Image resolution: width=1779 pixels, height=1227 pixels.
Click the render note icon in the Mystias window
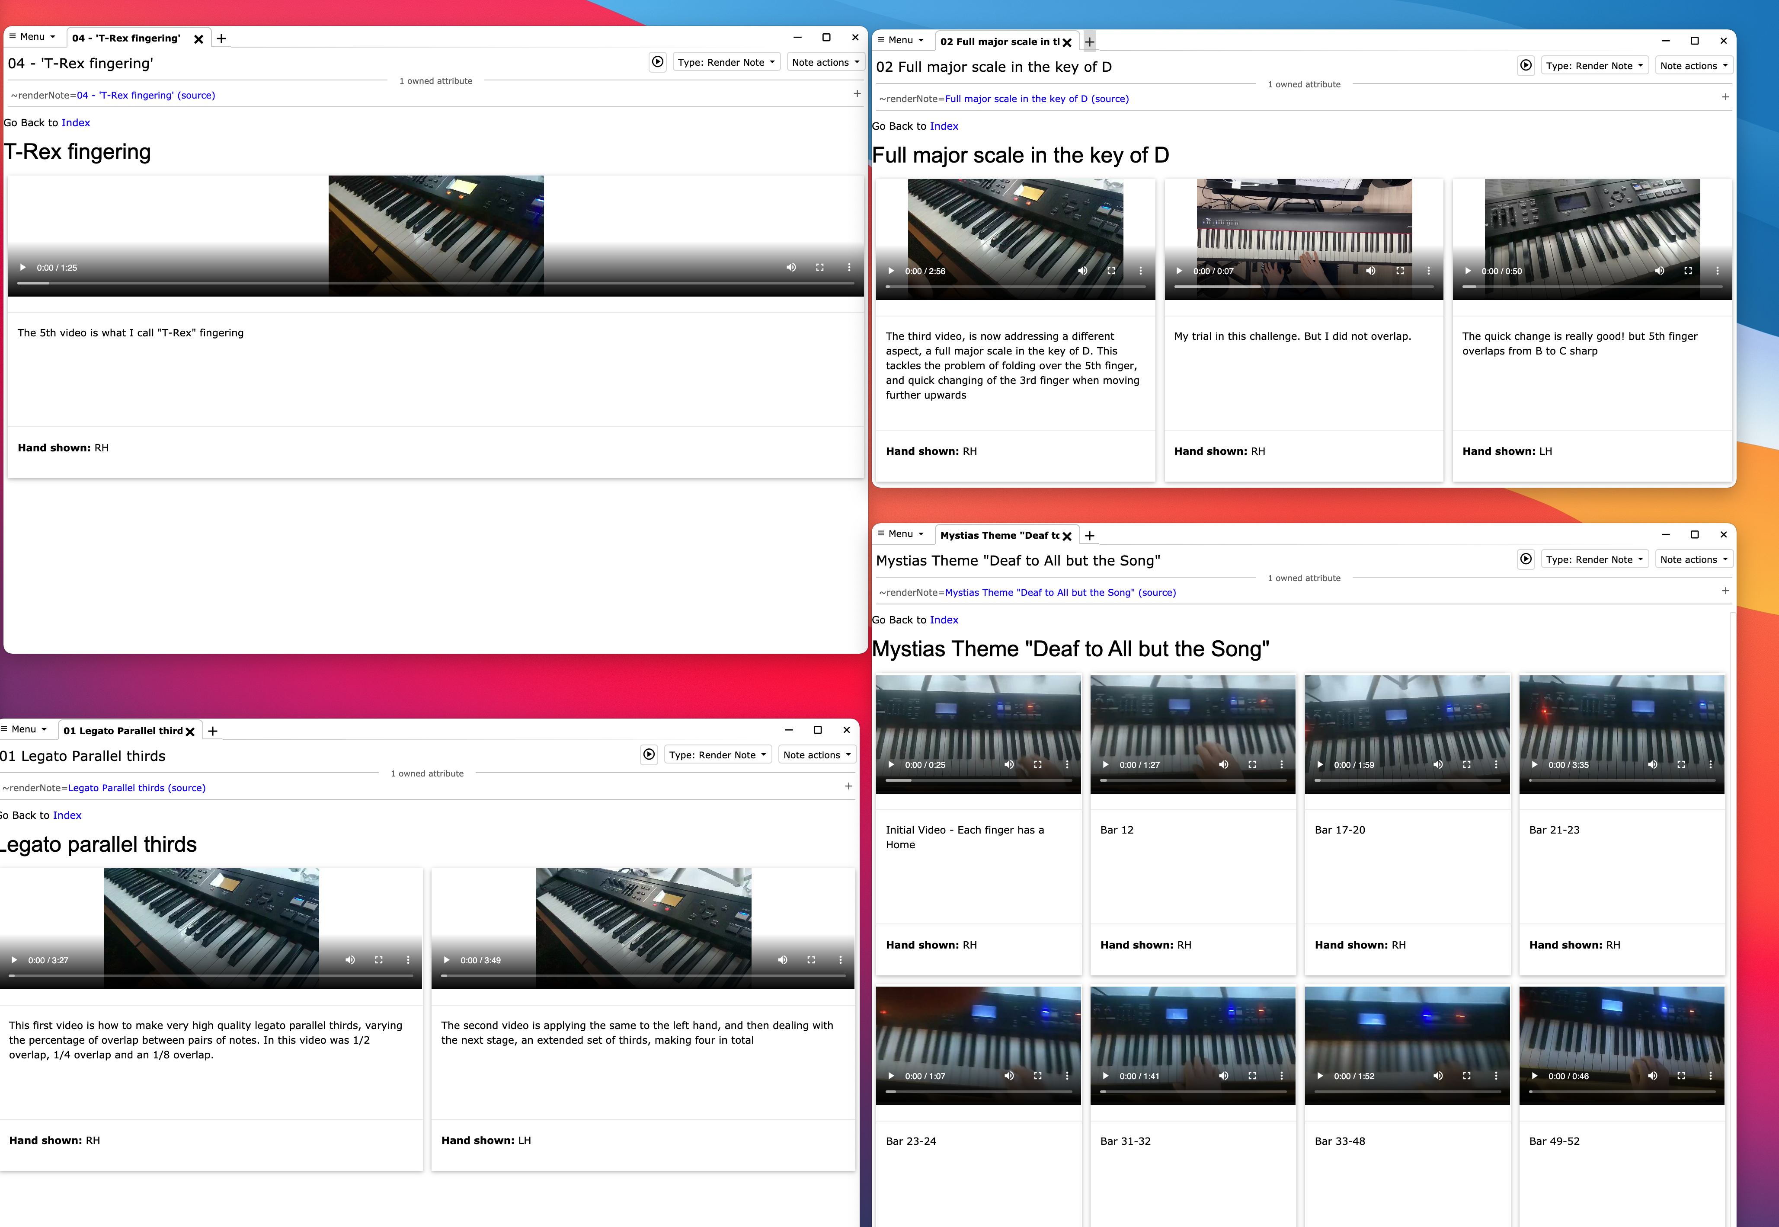pos(1525,559)
